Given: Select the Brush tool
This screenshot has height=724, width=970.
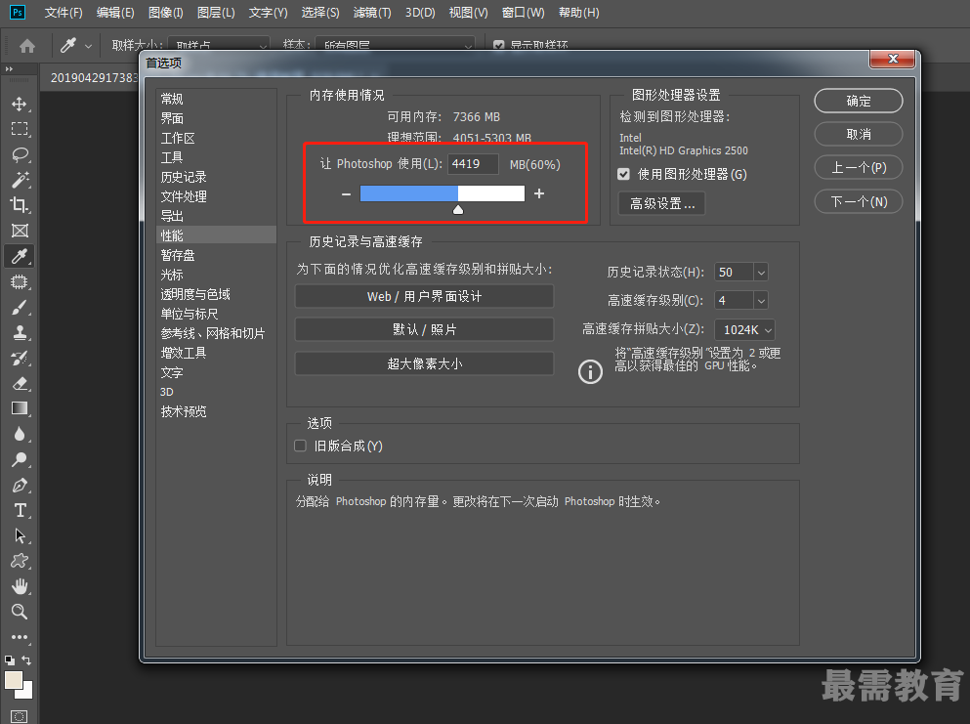Looking at the screenshot, I should coord(20,308).
